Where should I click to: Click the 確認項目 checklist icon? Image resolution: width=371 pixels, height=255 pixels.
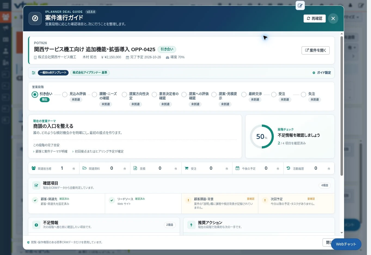click(x=36, y=185)
